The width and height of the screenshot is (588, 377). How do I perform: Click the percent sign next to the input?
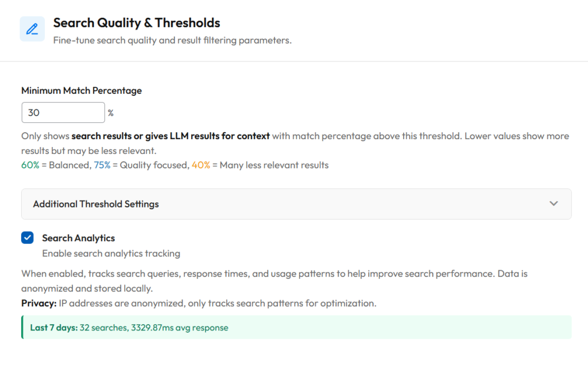(x=111, y=113)
